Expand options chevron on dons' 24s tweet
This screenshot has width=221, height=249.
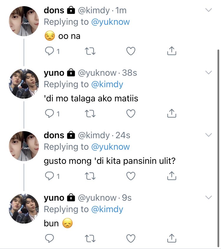[x=209, y=135]
